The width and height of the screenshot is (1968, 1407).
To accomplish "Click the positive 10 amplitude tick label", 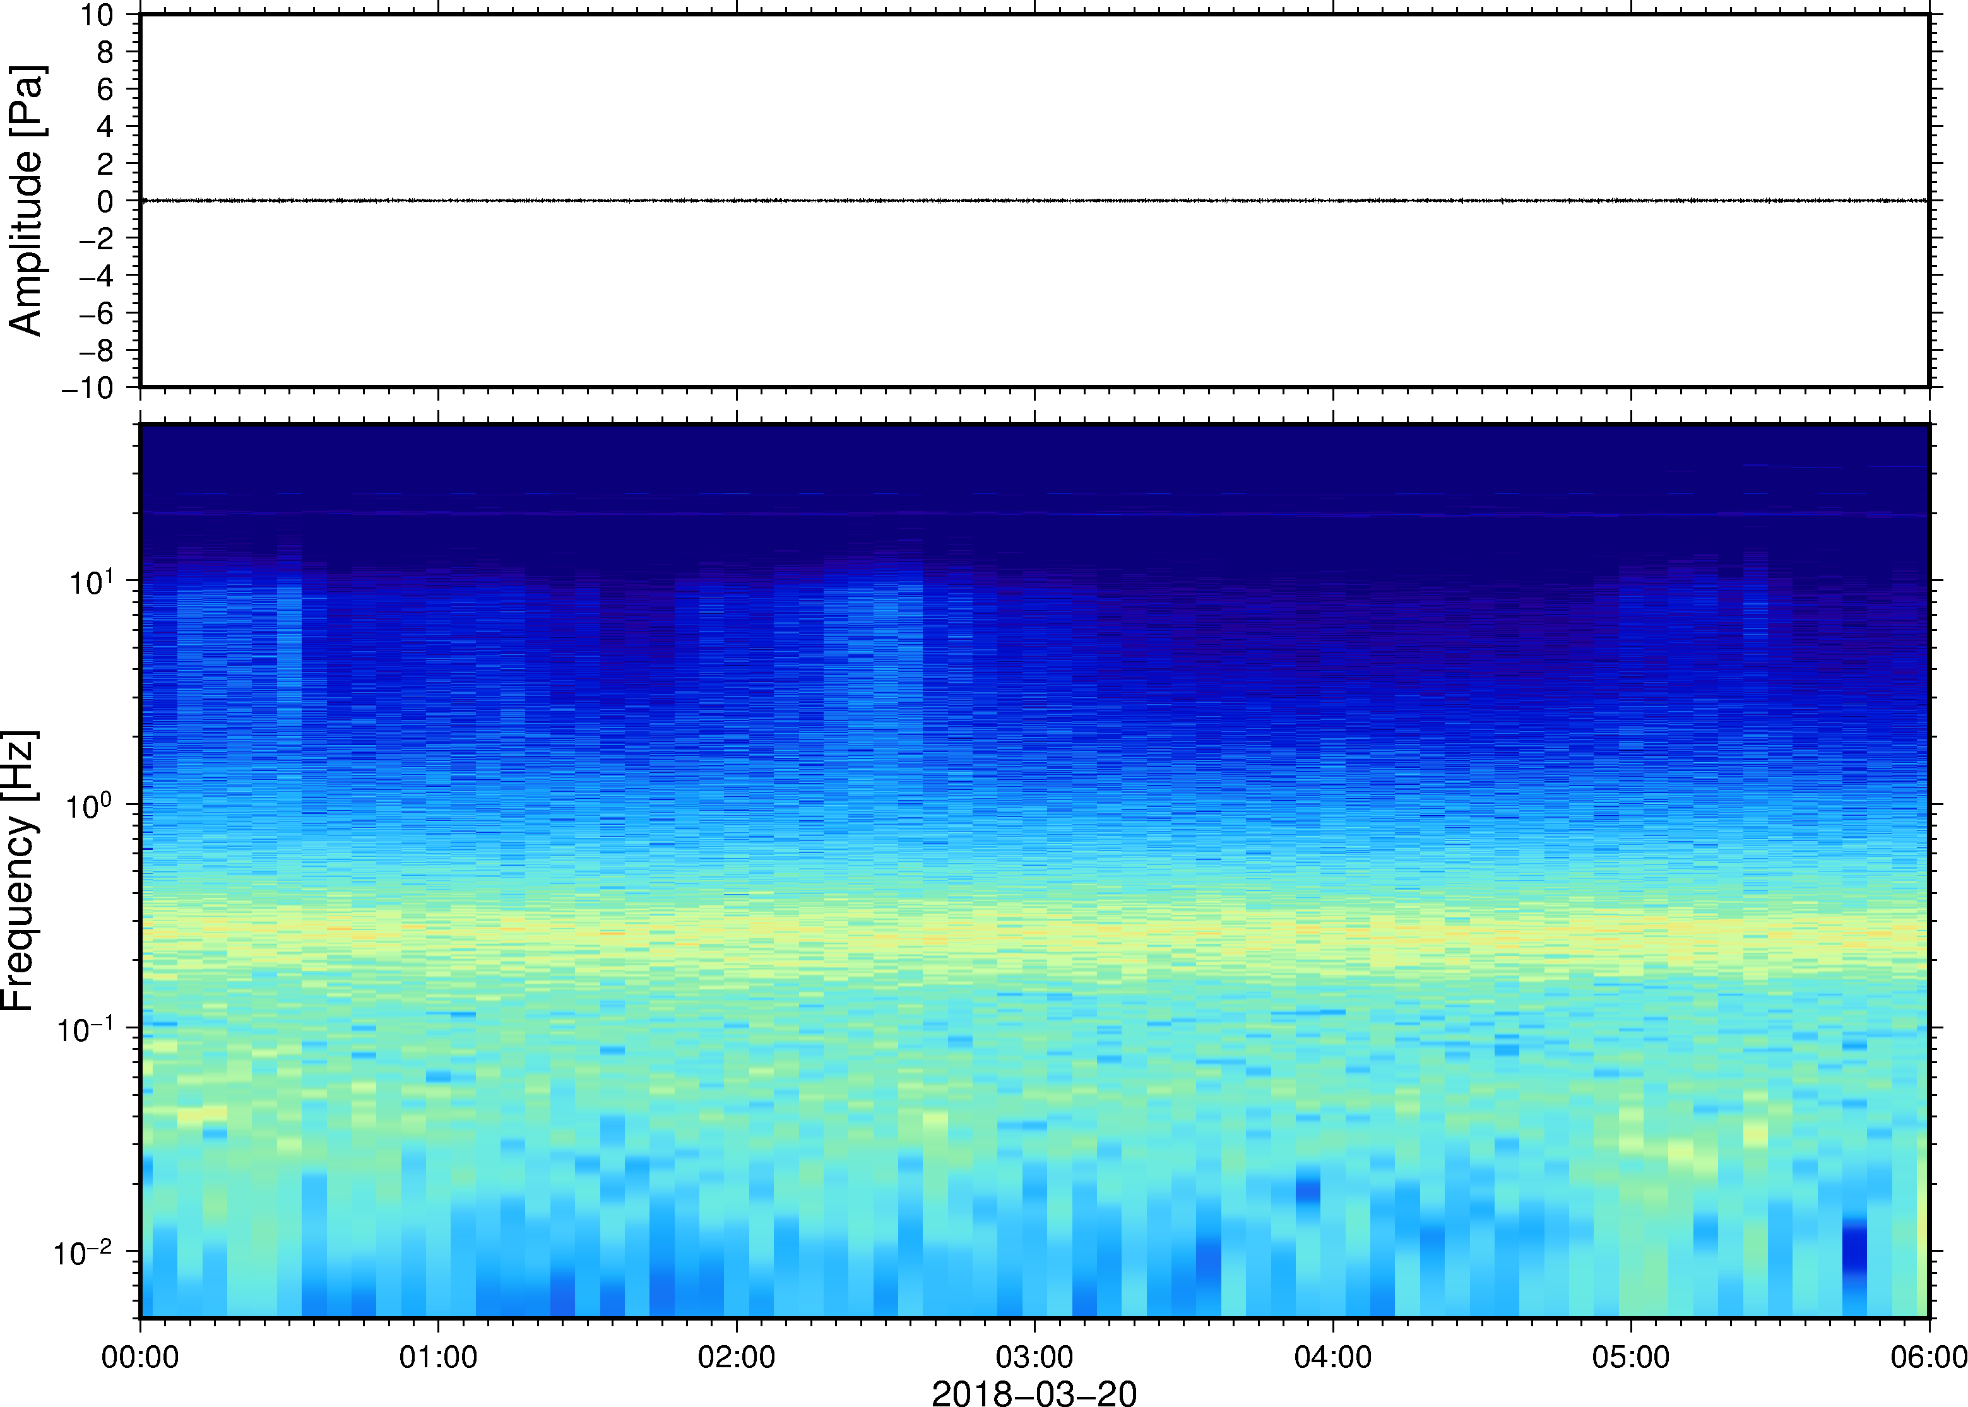I will (97, 15).
